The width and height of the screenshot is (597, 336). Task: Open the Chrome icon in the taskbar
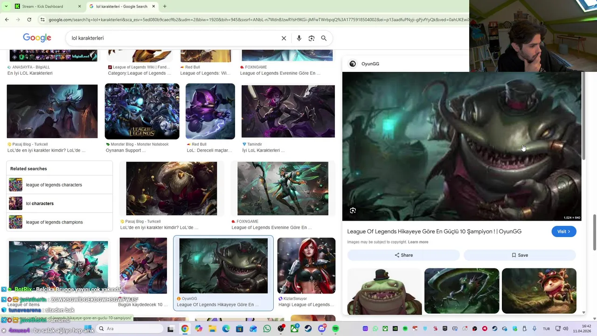185,329
